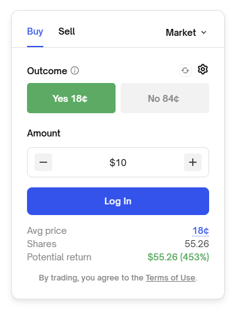Click the Avg price label
This screenshot has width=238, height=310.
[47, 231]
